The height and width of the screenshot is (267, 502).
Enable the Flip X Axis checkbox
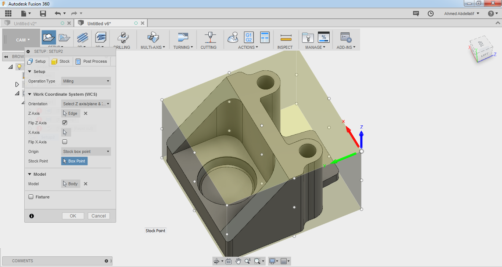[x=65, y=142]
